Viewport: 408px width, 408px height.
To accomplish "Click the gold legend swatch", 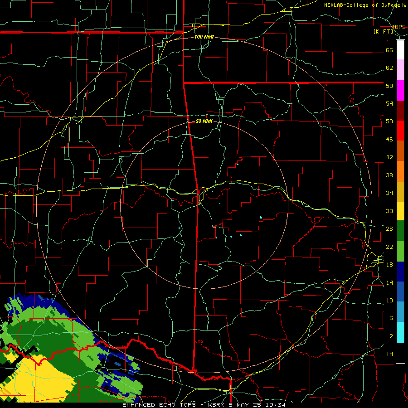I will tap(400, 192).
